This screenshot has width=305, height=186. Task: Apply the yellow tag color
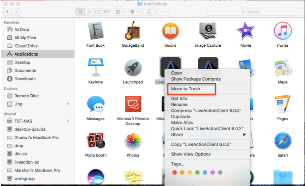click(x=190, y=173)
